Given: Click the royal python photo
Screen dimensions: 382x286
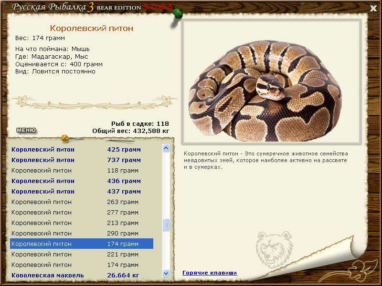Looking at the screenshot, I should (271, 82).
